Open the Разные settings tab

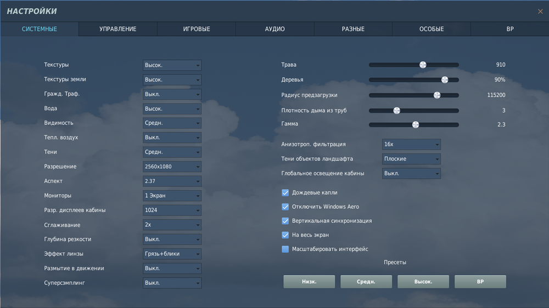point(353,29)
